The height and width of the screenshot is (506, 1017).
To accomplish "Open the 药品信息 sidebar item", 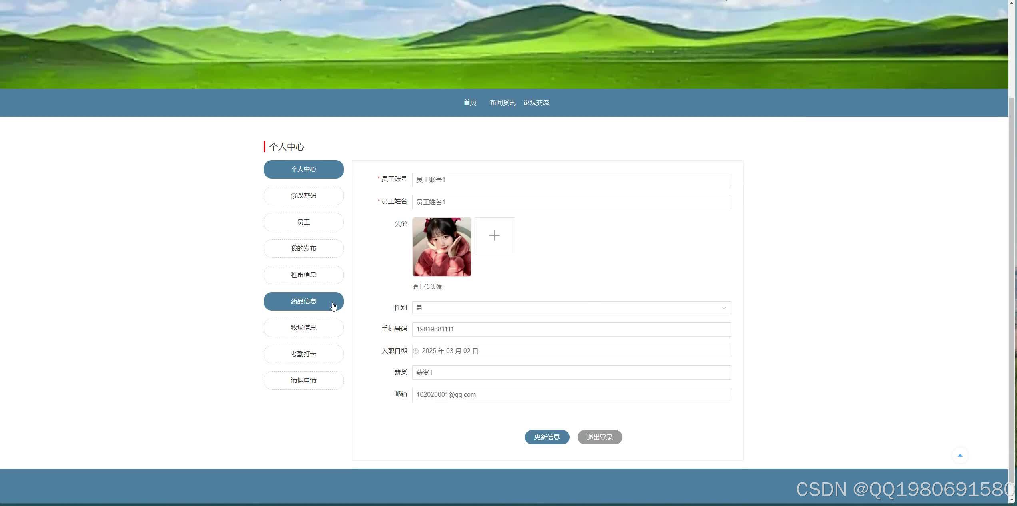I will pyautogui.click(x=303, y=301).
